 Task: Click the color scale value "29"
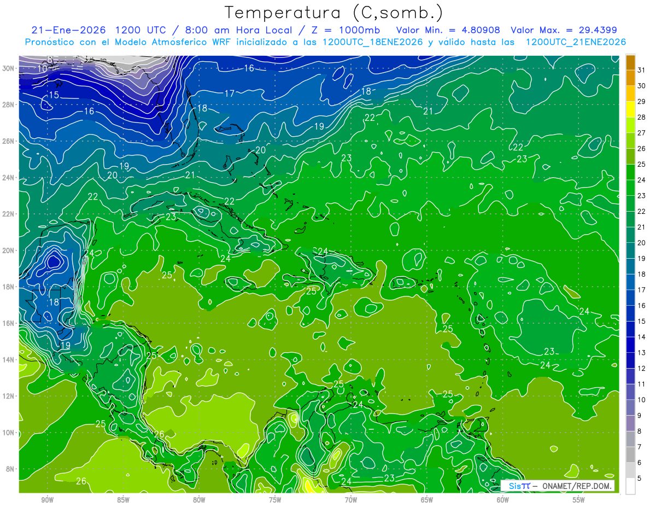[x=642, y=102]
